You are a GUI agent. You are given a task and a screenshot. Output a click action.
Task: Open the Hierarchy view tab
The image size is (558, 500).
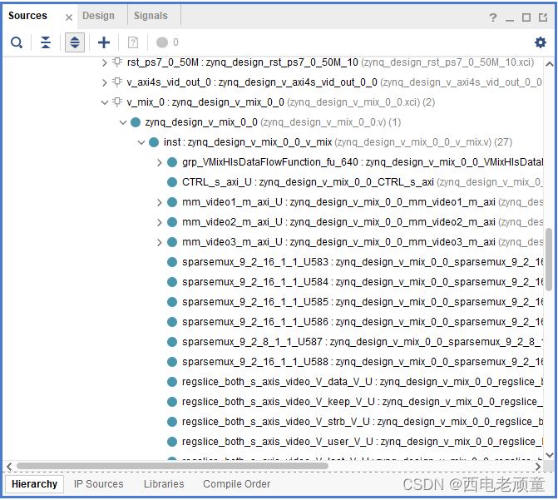point(34,484)
